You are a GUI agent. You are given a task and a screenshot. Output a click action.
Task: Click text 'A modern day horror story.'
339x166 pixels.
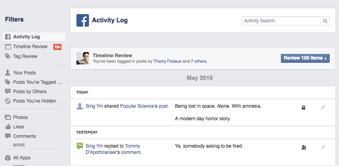(x=203, y=119)
